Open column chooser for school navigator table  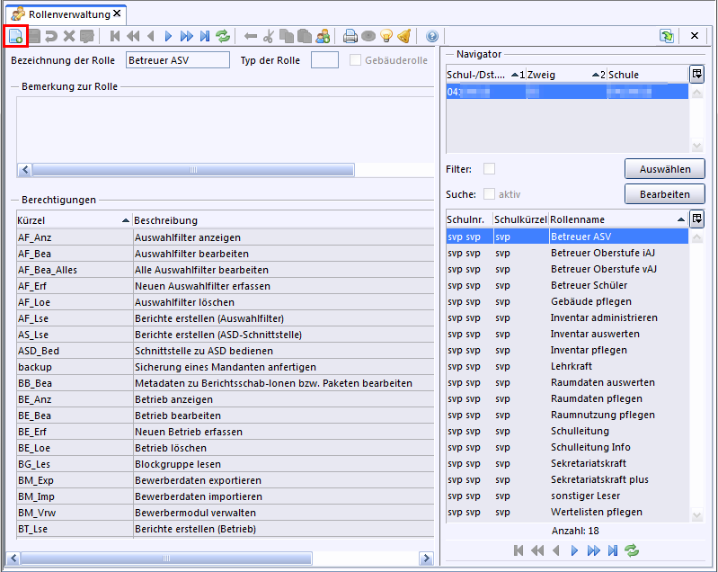pyautogui.click(x=696, y=74)
